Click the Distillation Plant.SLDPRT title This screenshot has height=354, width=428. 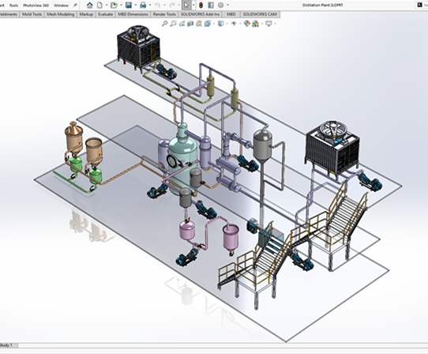322,6
